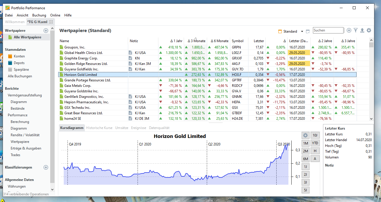Screen dimensions: 381x202
Task: Click the green icon beside Gaia Metals Corp.
Action: [61, 86]
